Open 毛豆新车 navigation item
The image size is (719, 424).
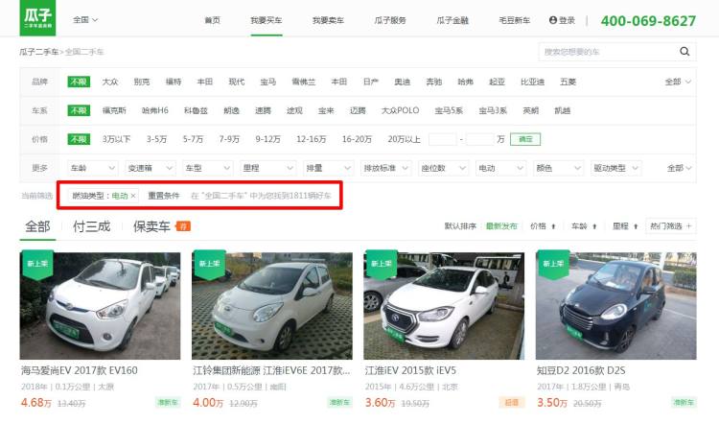pos(514,20)
